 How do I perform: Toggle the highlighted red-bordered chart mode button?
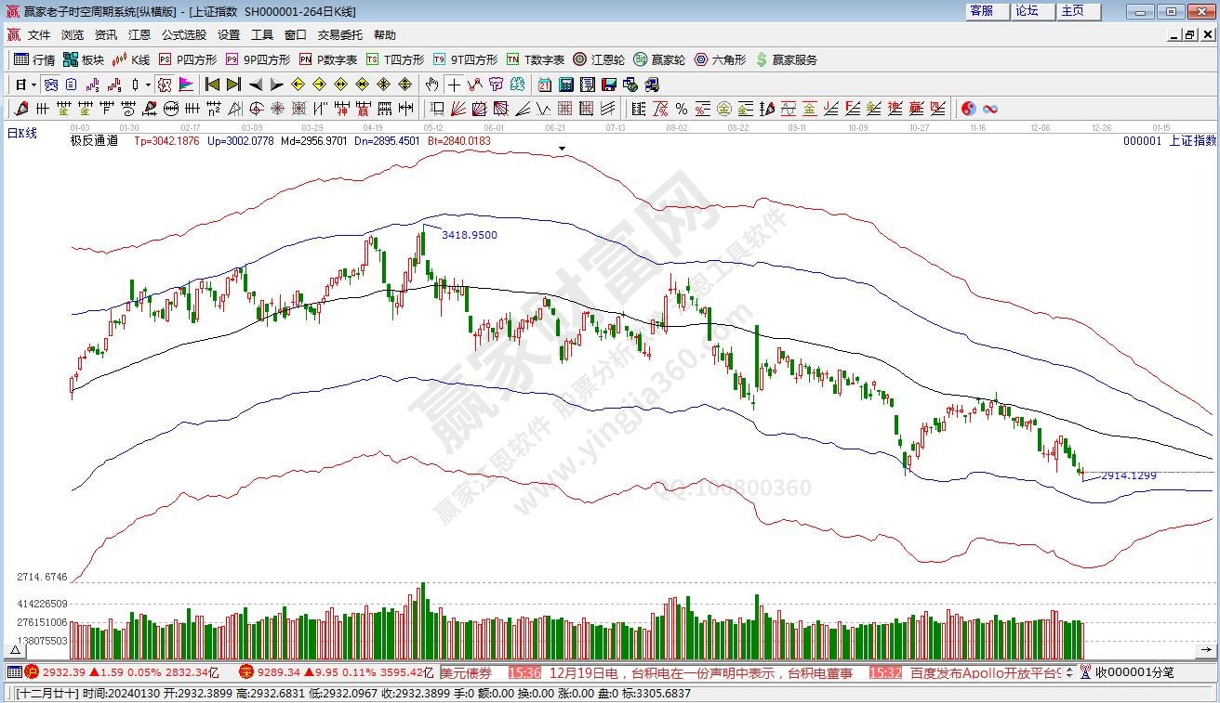[x=164, y=85]
